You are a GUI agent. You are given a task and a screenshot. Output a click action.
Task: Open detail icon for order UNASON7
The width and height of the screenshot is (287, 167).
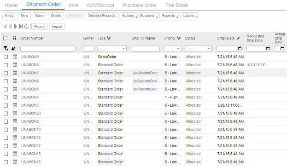point(15,73)
